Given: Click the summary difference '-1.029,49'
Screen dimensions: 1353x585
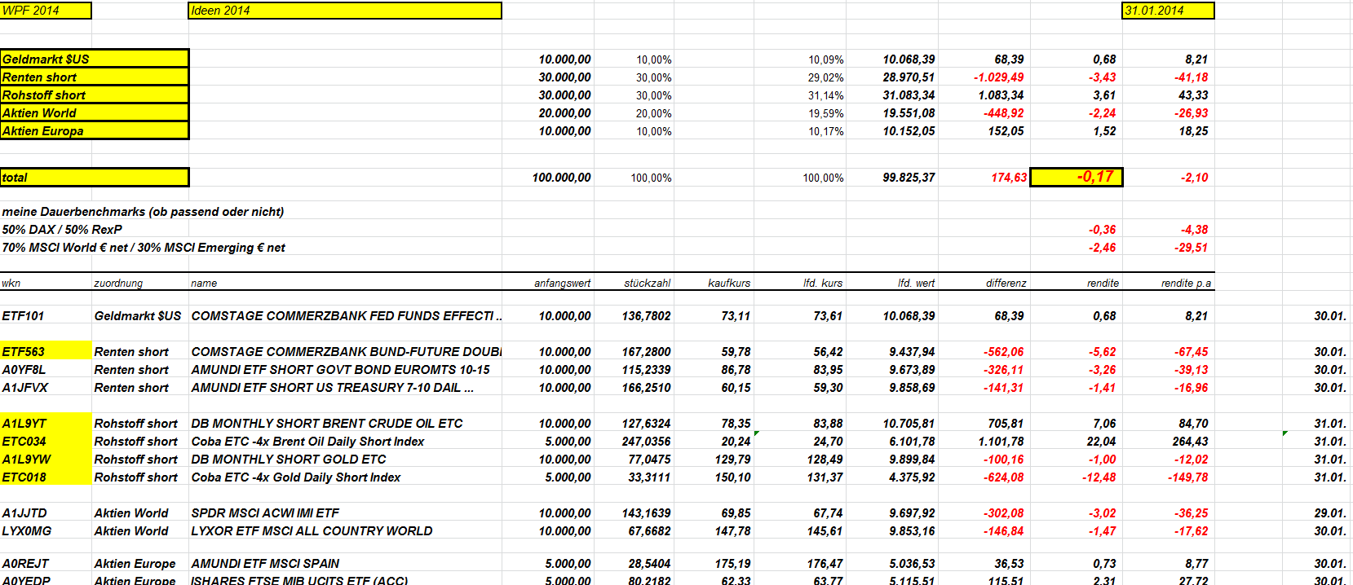Looking at the screenshot, I should pos(998,77).
